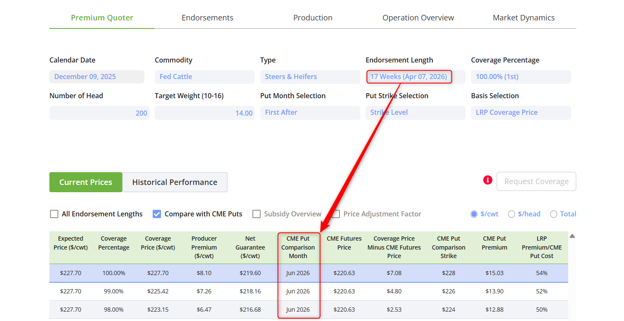This screenshot has width=624, height=321.
Task: Choose the $/head radio option
Action: [x=512, y=214]
